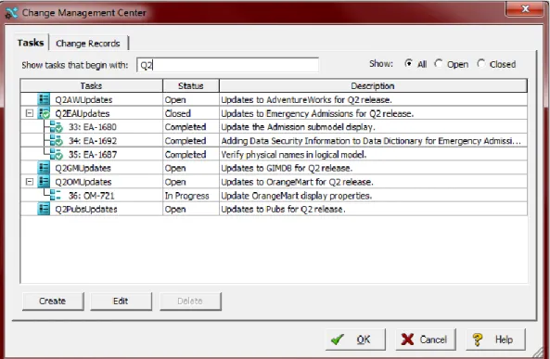Click the completed icon for 34: EA-1692
Image resolution: width=550 pixels, height=359 pixels.
(56, 140)
